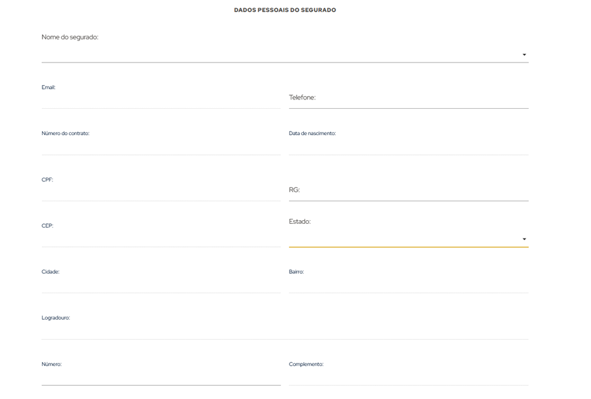591x399 pixels.
Task: Focus the CPF input field
Action: click(161, 193)
